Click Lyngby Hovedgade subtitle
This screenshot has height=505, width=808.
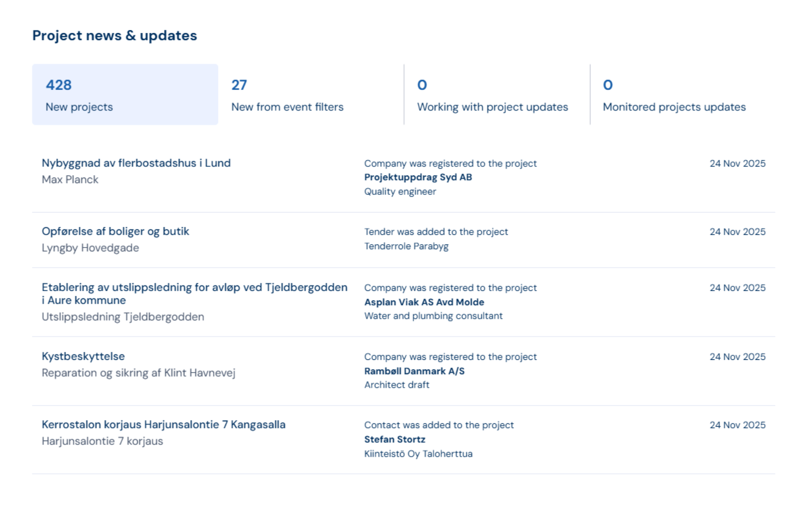[x=90, y=247]
